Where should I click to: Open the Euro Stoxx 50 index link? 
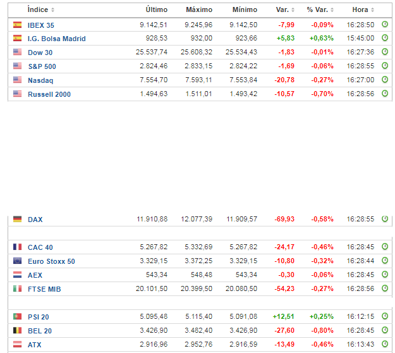click(x=51, y=261)
